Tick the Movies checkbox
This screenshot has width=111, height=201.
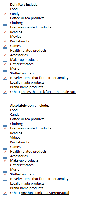(x=5, y=36)
